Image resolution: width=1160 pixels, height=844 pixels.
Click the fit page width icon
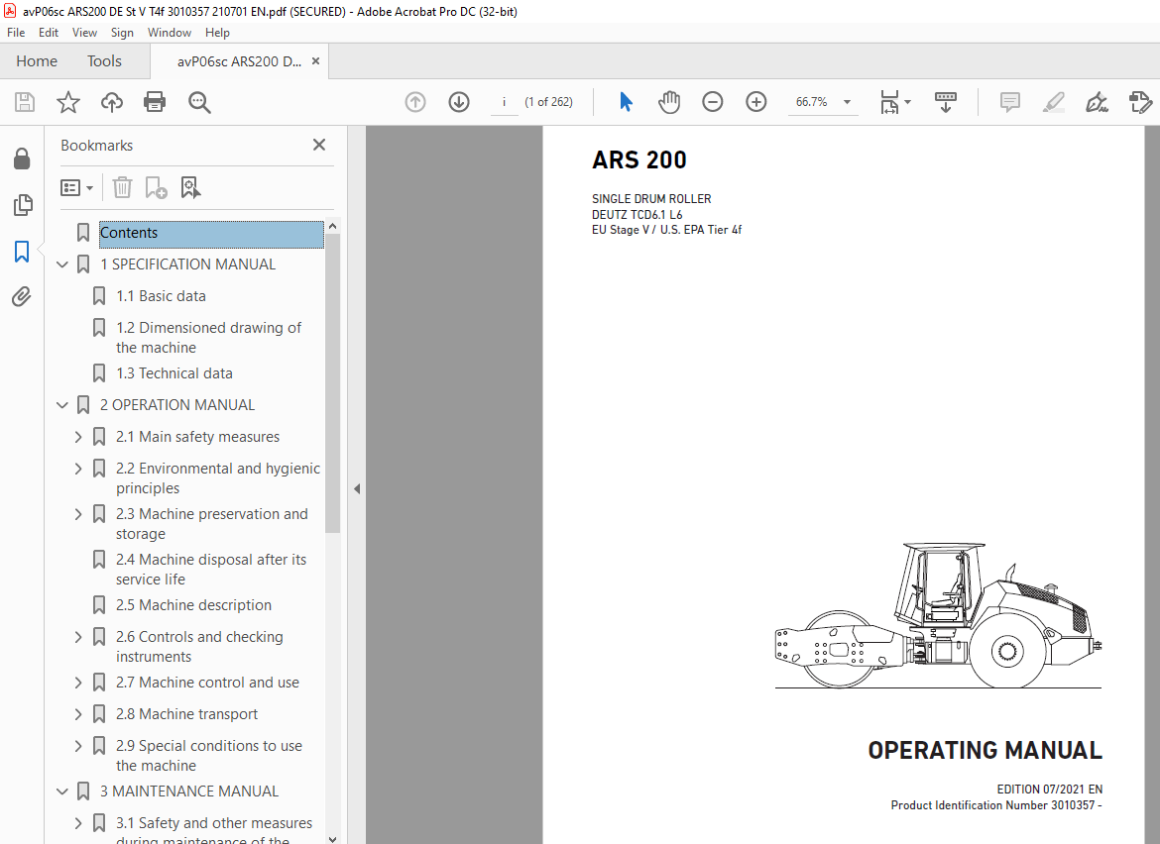pos(889,102)
